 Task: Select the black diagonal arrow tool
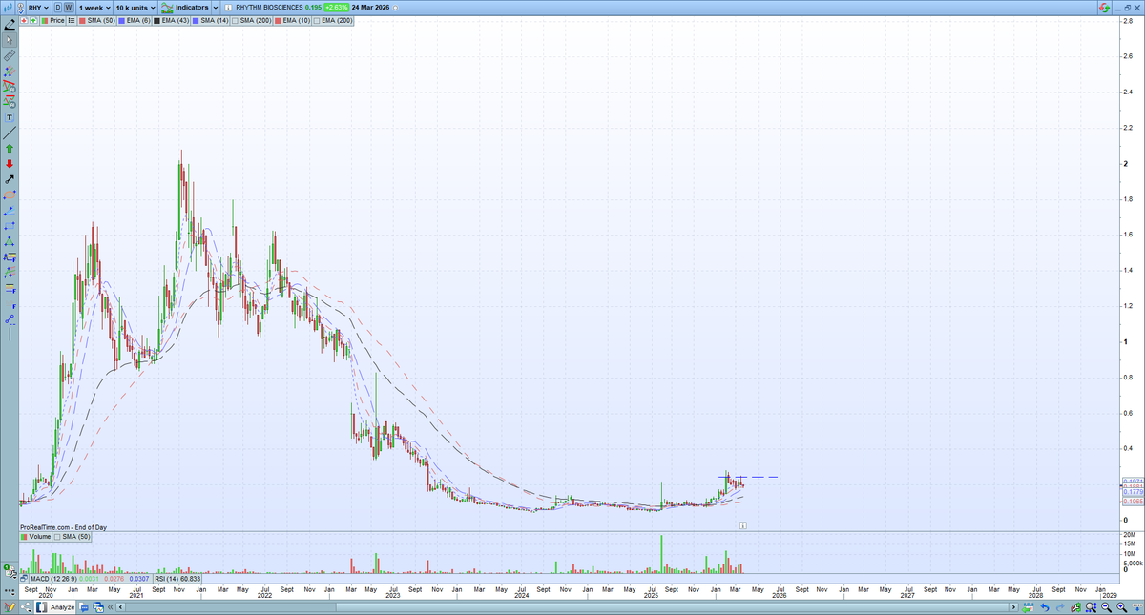(10, 180)
